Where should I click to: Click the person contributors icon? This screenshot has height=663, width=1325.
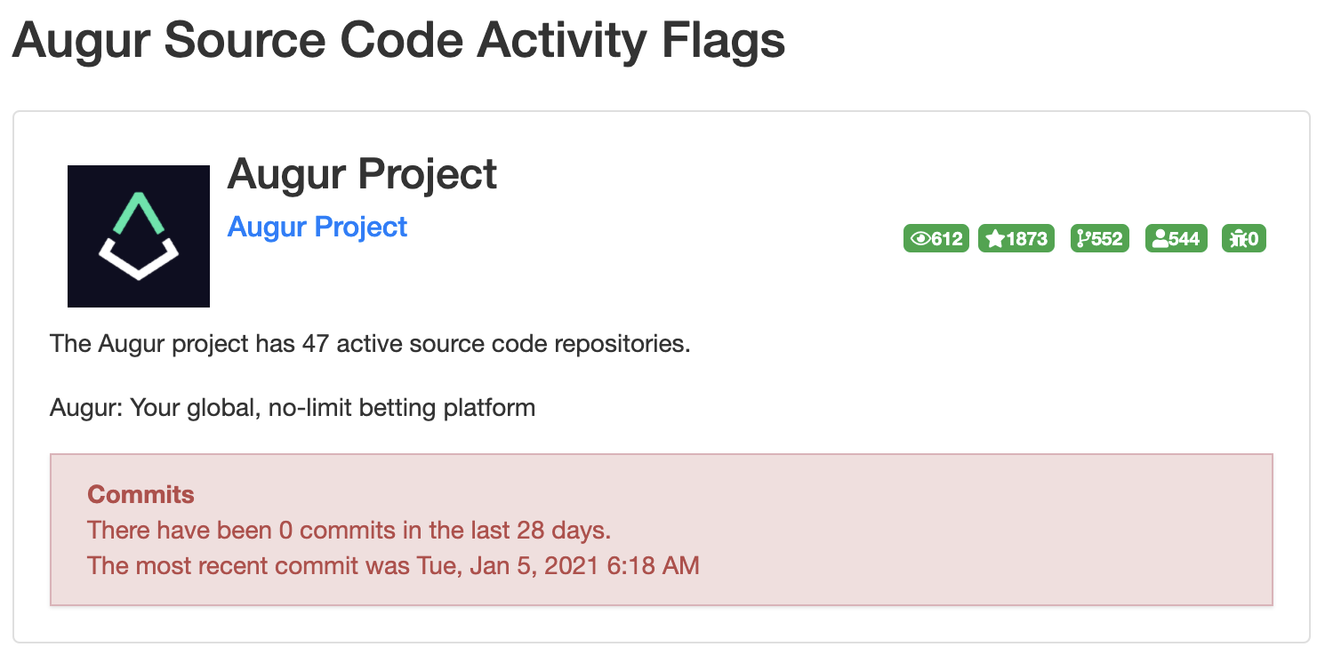[1160, 239]
